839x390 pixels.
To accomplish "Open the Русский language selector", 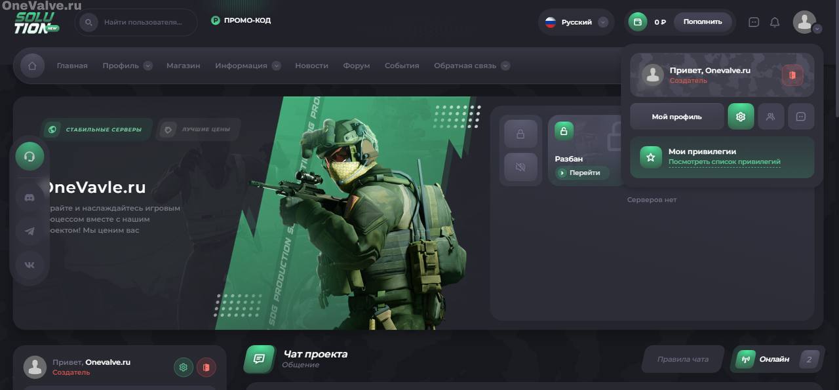I will tap(576, 22).
